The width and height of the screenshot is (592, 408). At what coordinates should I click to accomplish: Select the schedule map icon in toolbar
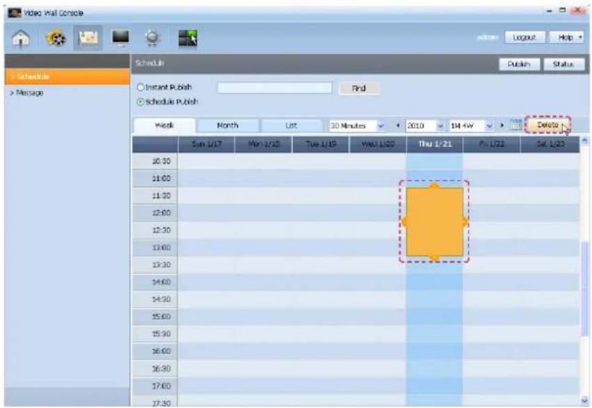pos(88,38)
